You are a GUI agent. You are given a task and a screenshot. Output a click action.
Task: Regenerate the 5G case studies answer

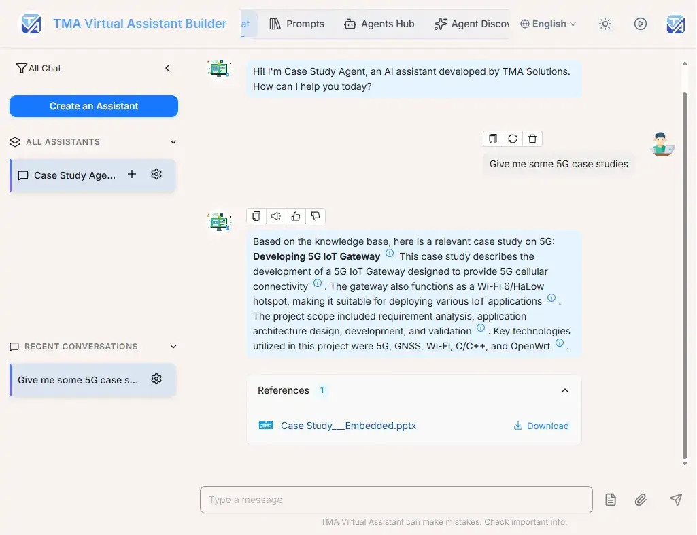tap(512, 138)
